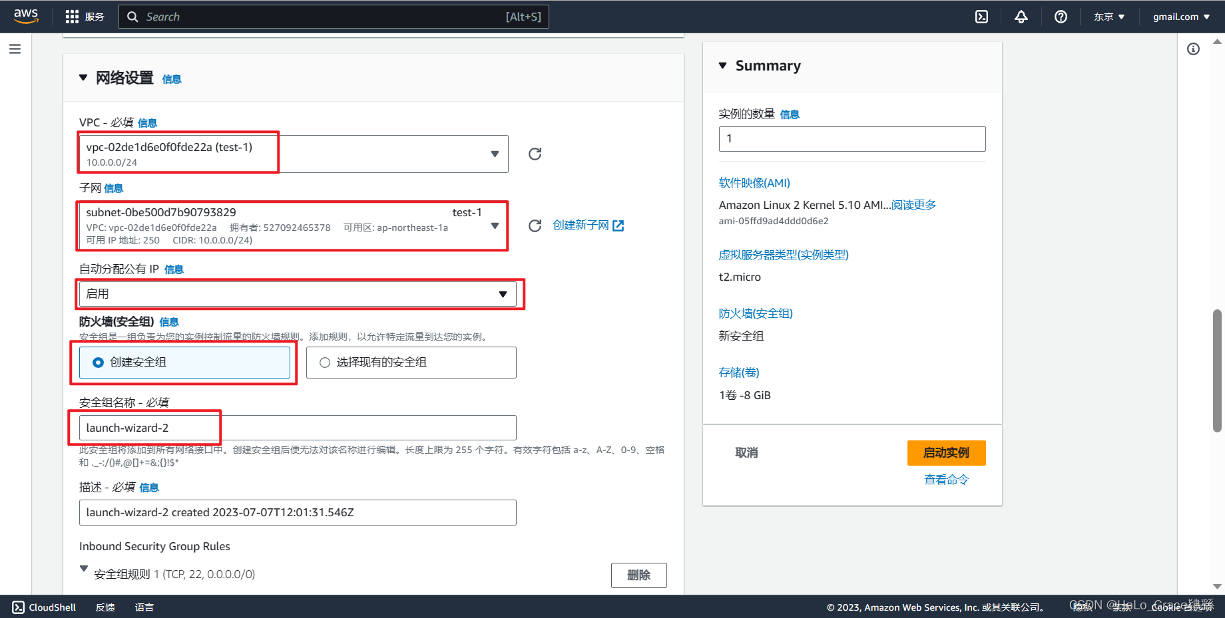The image size is (1225, 618).
Task: Collapse the Summary panel
Action: pos(723,65)
